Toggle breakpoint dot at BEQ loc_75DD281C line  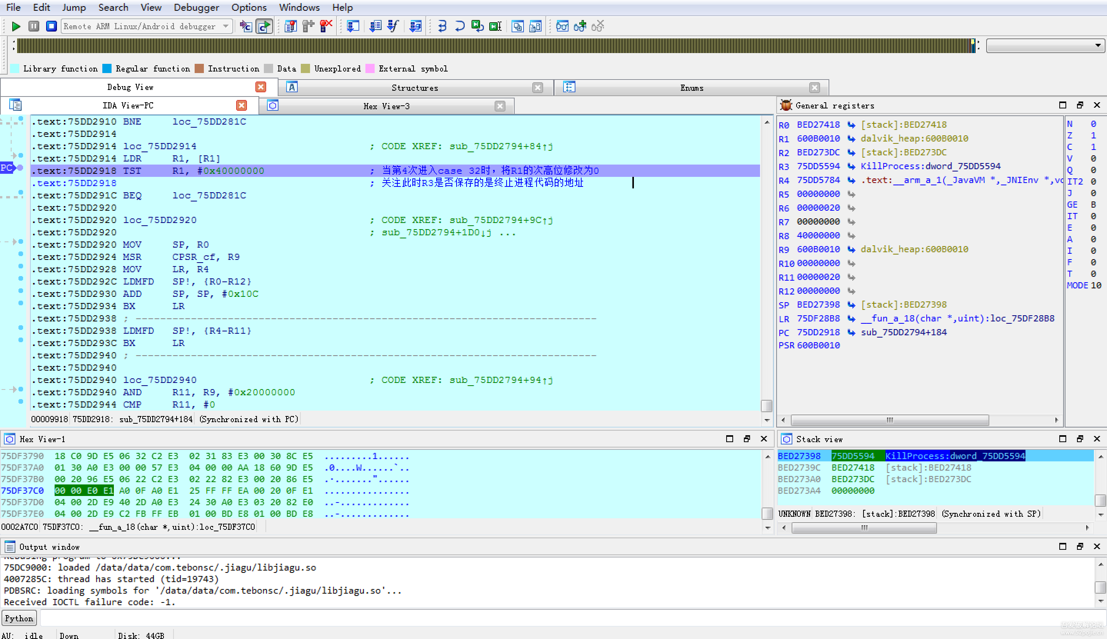(x=20, y=193)
